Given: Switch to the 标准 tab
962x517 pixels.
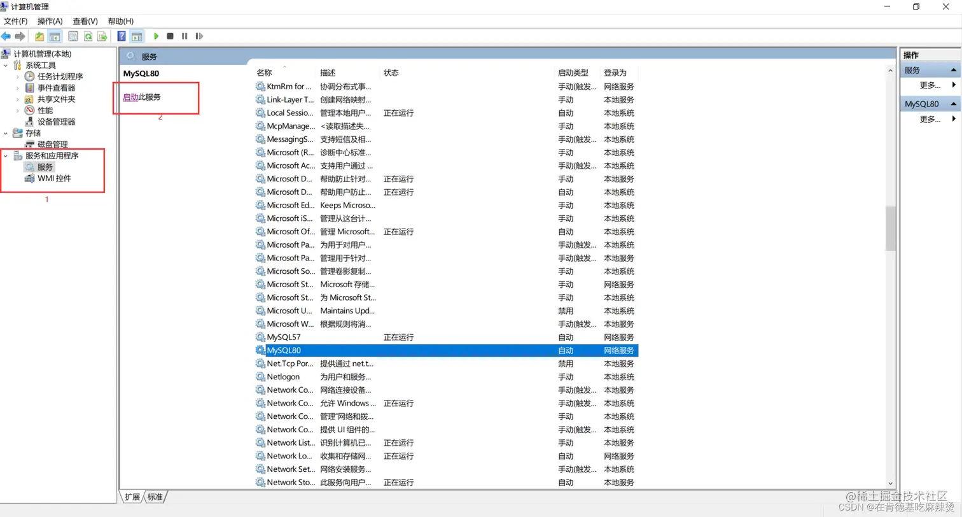Looking at the screenshot, I should (x=155, y=497).
